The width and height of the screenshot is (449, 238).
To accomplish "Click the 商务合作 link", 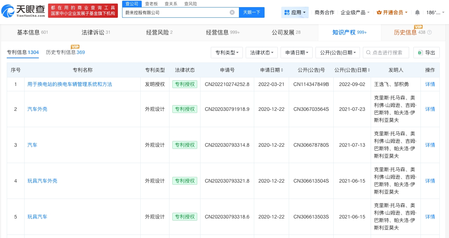I will pos(324,12).
